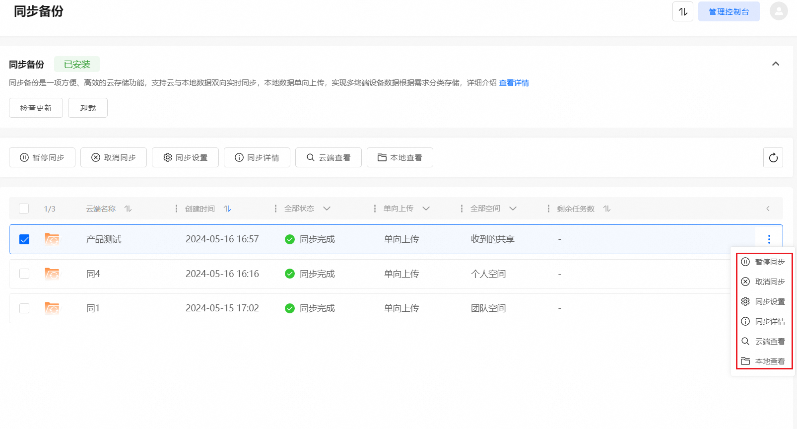Click the 已安装 status tag
The image size is (797, 429).
point(77,64)
